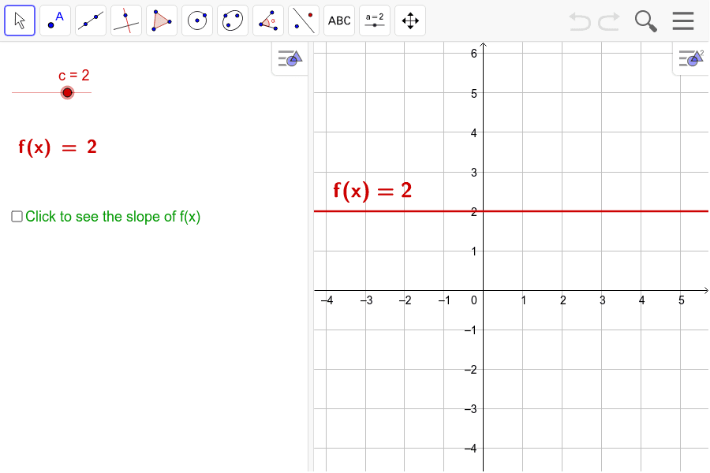Select the Perpendicular Line tool

tap(126, 20)
